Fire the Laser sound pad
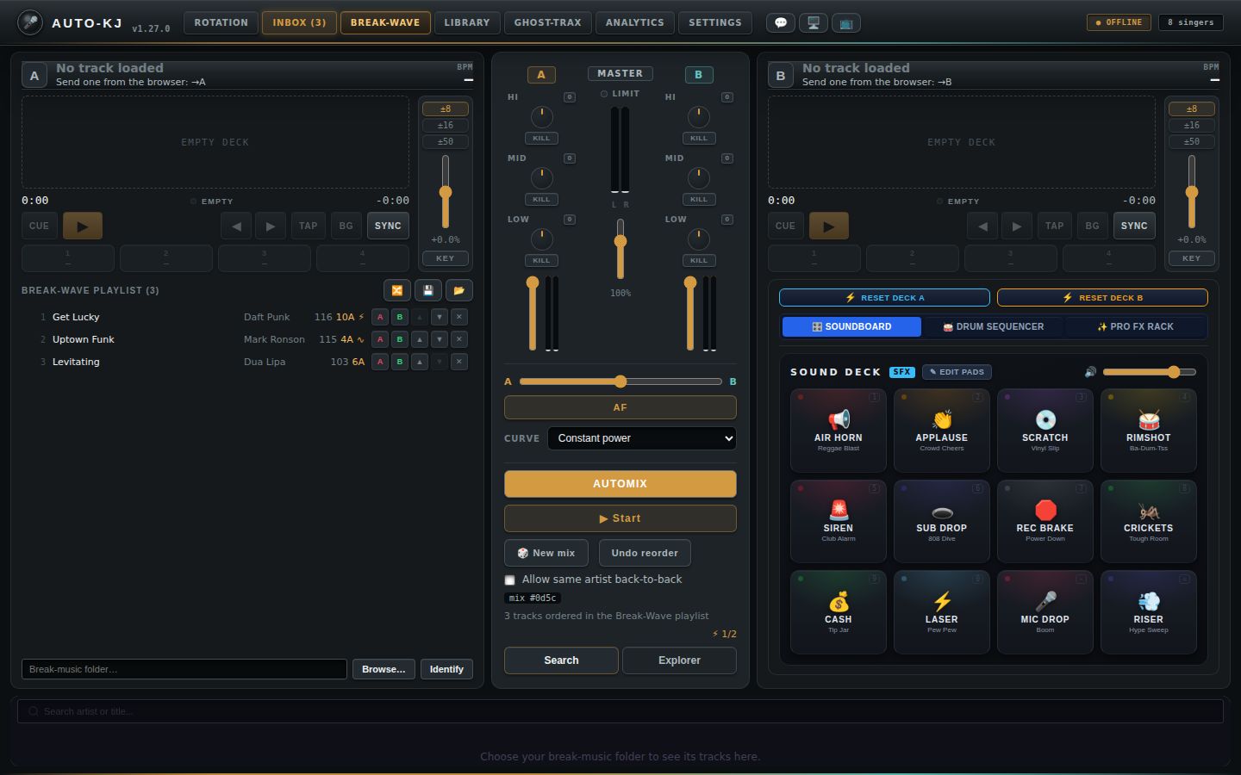This screenshot has width=1241, height=775. pyautogui.click(x=942, y=612)
